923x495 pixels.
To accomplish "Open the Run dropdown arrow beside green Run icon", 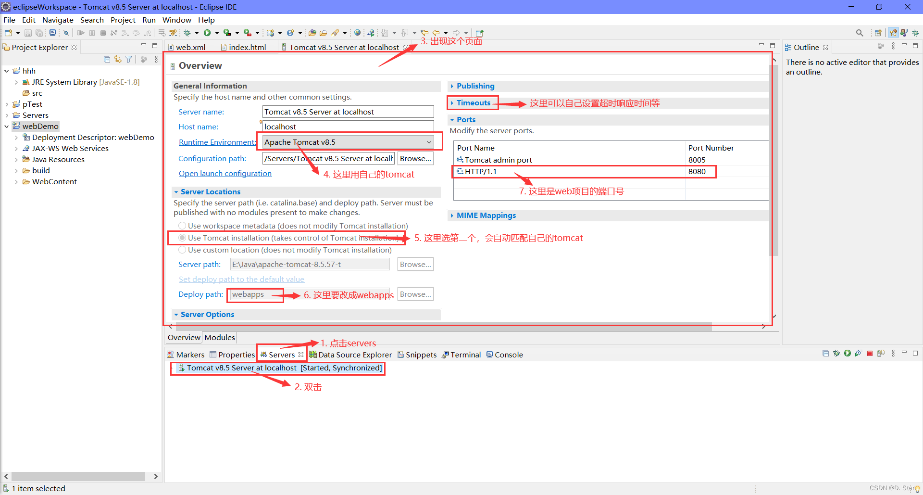I will [217, 33].
